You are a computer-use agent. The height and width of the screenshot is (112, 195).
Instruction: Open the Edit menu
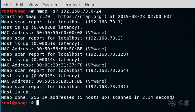[x=20, y=5]
